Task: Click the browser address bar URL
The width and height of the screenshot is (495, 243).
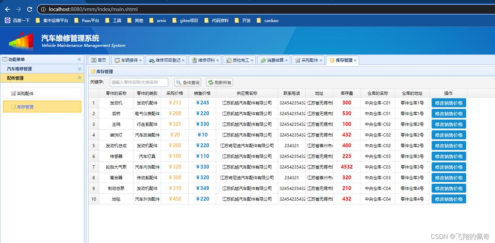Action: click(x=93, y=10)
